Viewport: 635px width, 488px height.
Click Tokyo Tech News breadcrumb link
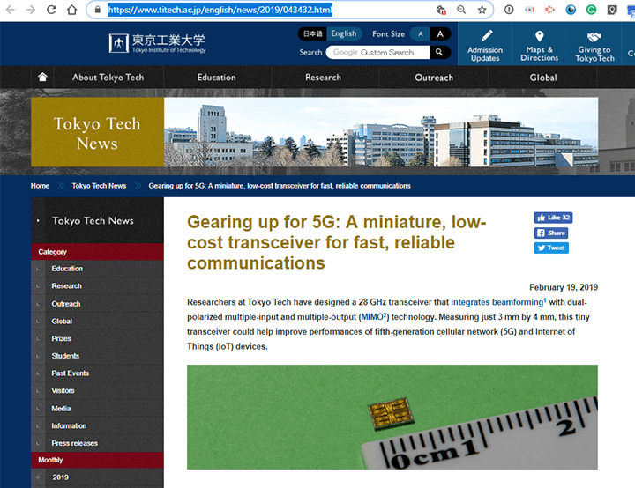click(x=99, y=186)
